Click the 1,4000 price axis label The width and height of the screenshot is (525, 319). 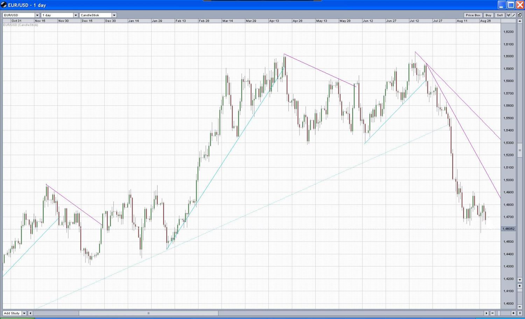tap(509, 304)
